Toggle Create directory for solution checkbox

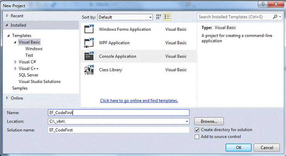[x=197, y=130]
